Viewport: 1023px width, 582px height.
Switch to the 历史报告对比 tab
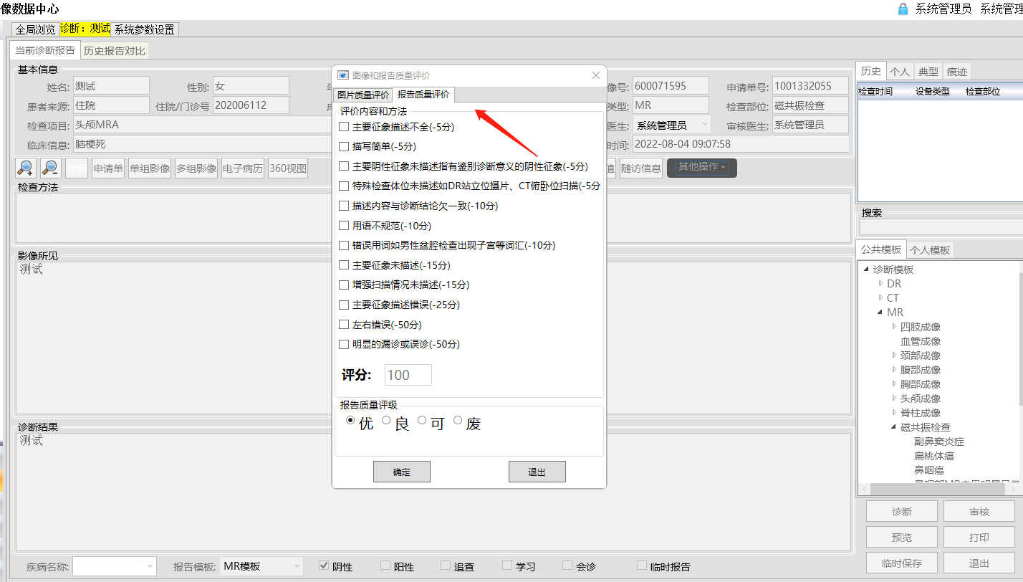(115, 51)
